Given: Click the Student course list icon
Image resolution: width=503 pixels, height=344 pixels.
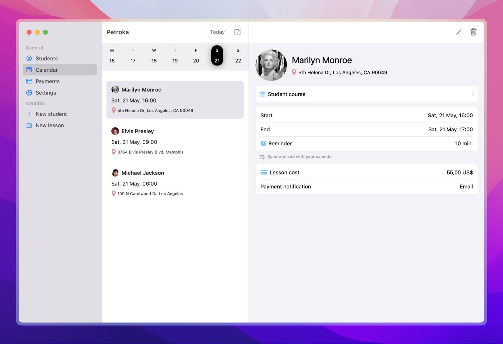Looking at the screenshot, I should pos(262,94).
